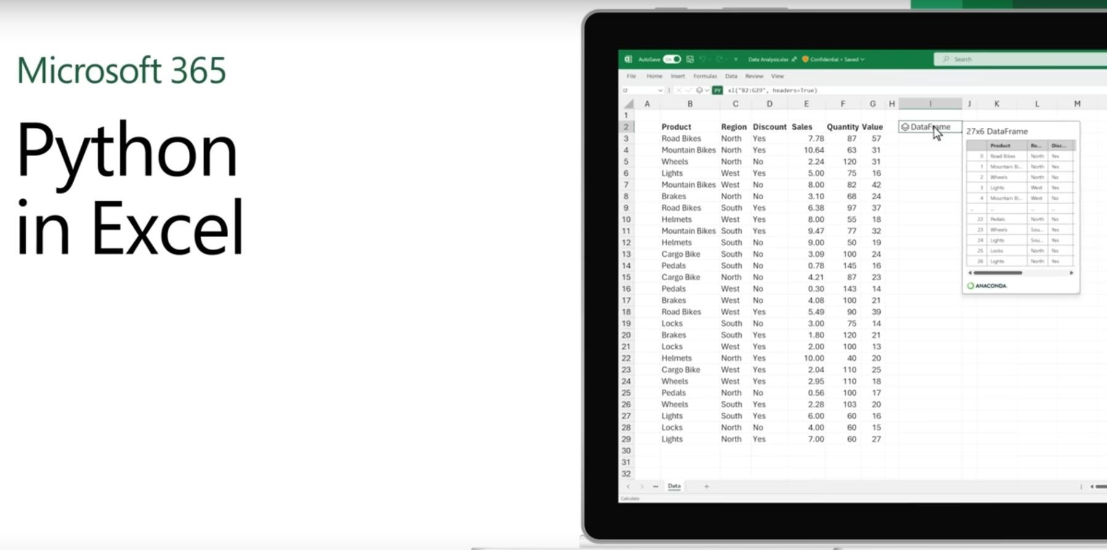Switch to the Data sheet tab
1107x550 pixels.
point(674,486)
